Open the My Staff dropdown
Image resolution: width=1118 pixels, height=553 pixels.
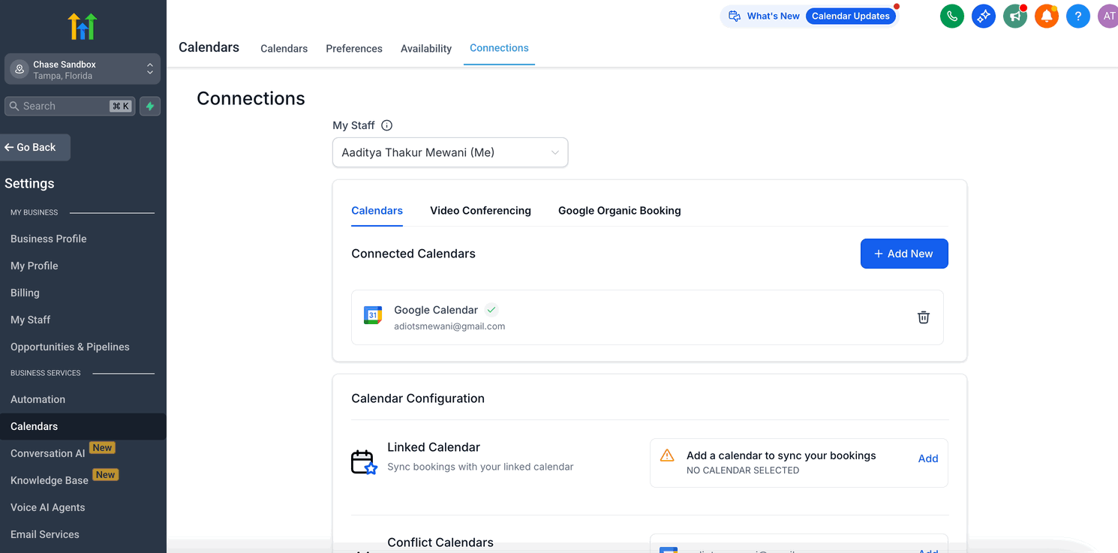450,152
